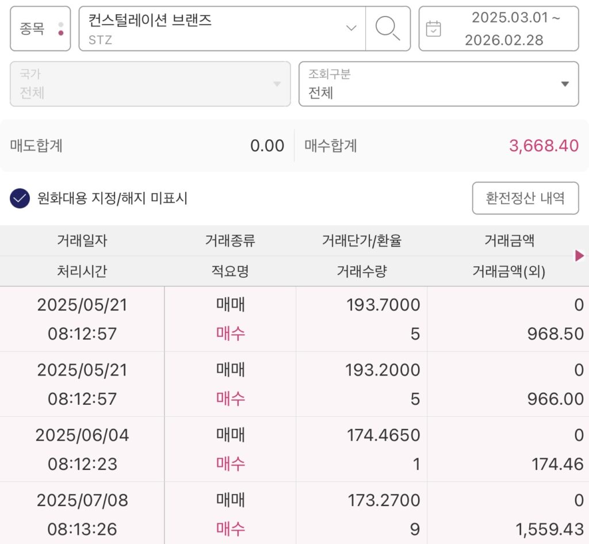589x544 pixels.
Task: Select time 08:12:23 cell
Action: [82, 464]
